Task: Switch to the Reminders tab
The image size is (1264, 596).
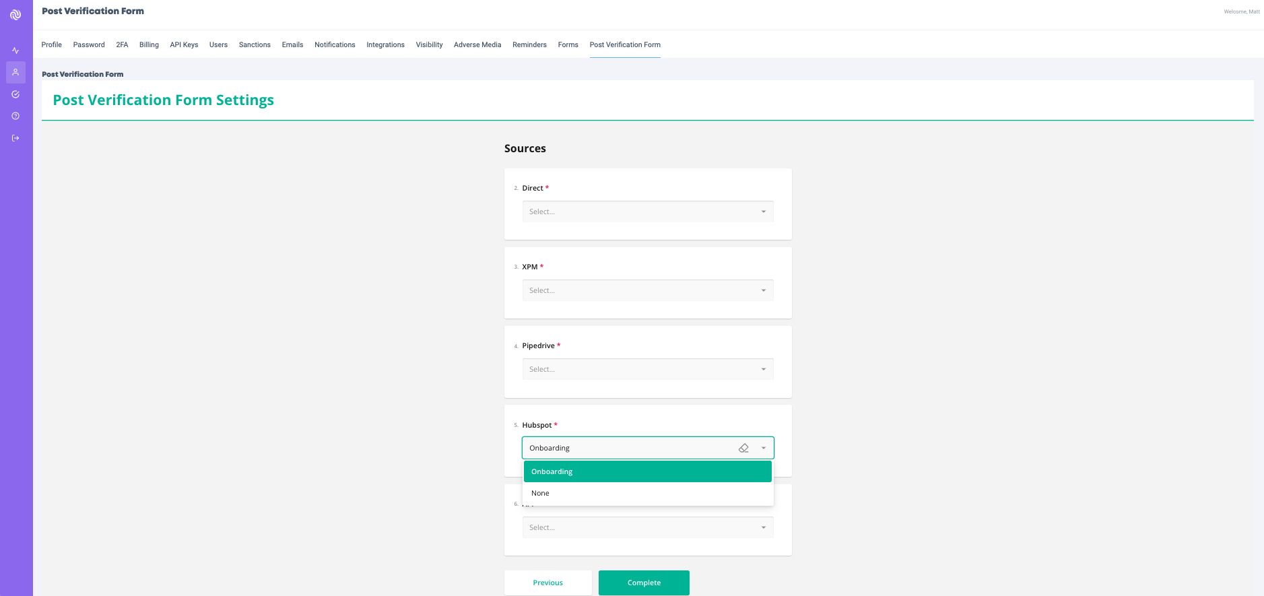Action: pos(529,44)
